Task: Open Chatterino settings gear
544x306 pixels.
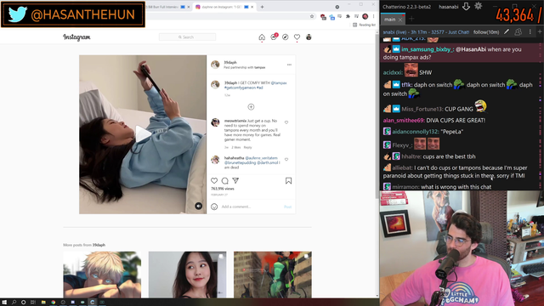Action: coord(478,6)
